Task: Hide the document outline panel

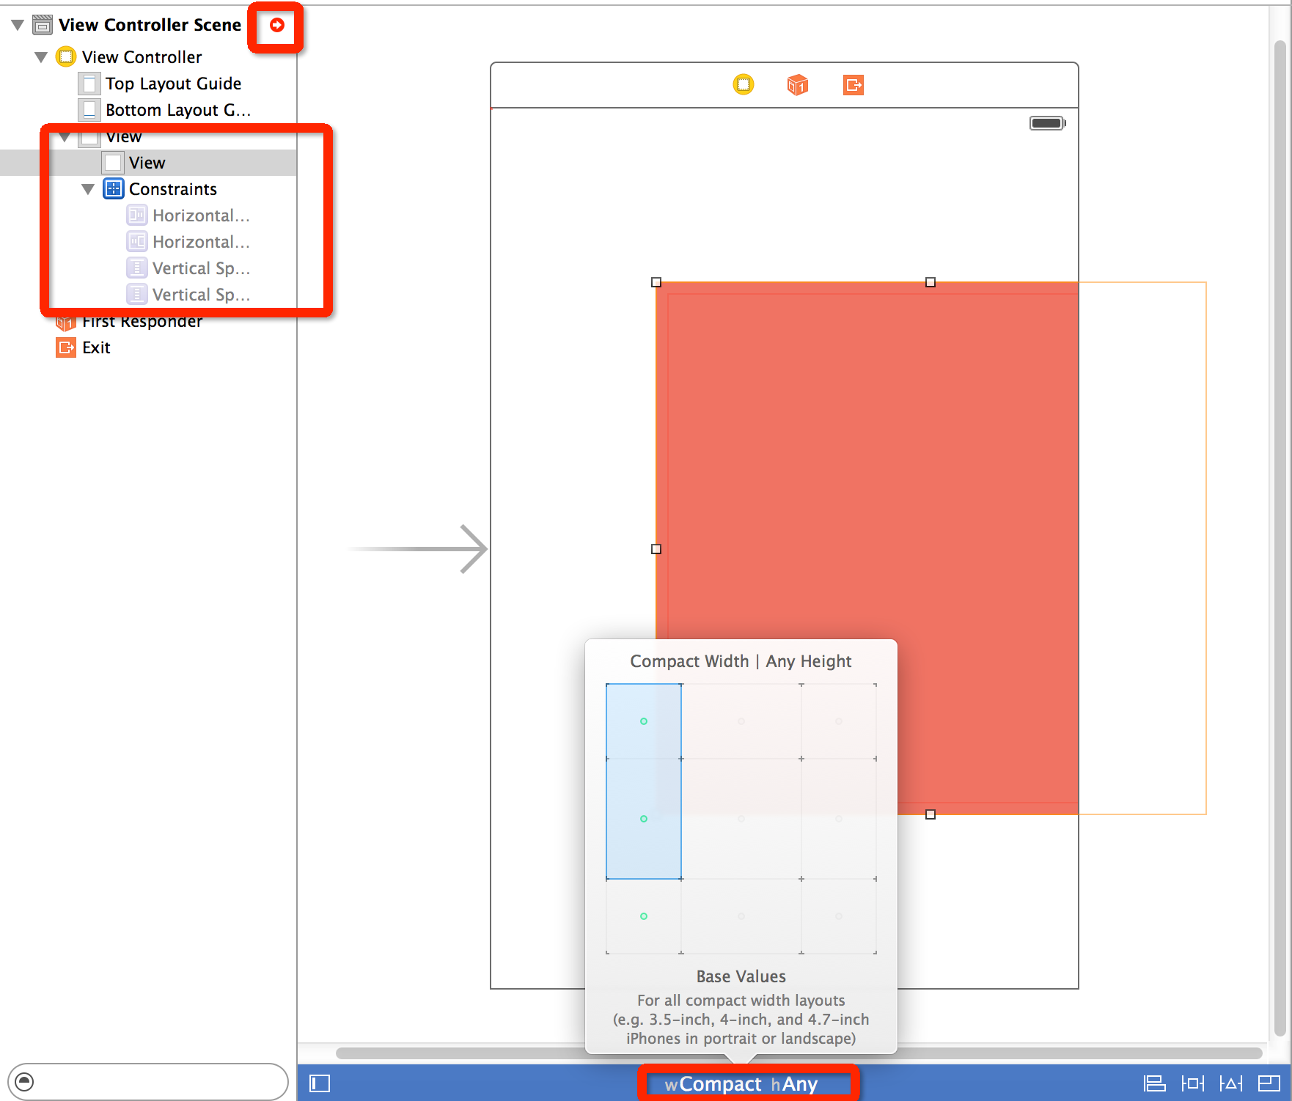Action: [320, 1083]
